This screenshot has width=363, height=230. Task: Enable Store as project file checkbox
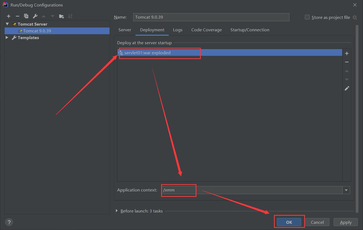(x=307, y=17)
